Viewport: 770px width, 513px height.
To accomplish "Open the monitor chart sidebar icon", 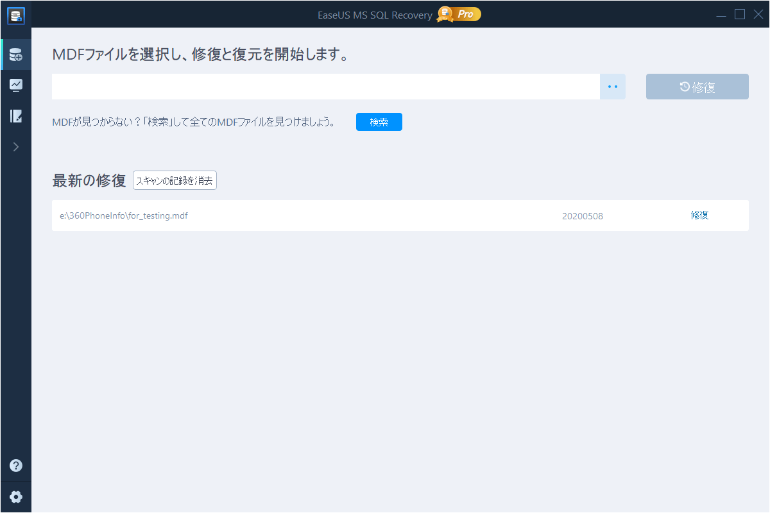I will point(16,85).
